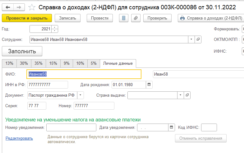The width and height of the screenshot is (244, 153).
Task: Open calendar for Дата уведомления
Action: pos(172,127)
